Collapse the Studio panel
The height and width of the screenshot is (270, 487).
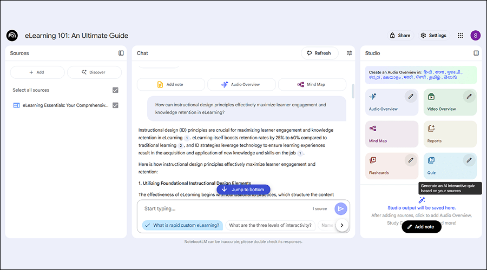(476, 53)
